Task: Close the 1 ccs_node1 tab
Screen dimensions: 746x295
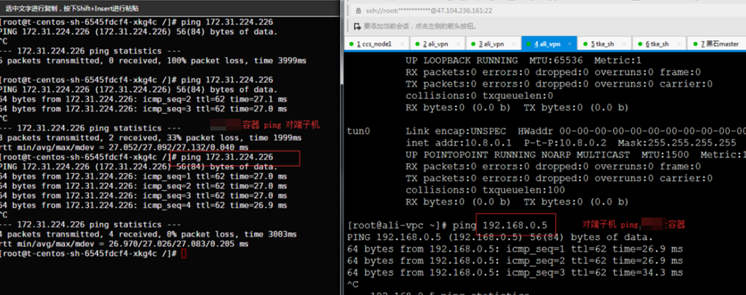Action: coord(402,44)
